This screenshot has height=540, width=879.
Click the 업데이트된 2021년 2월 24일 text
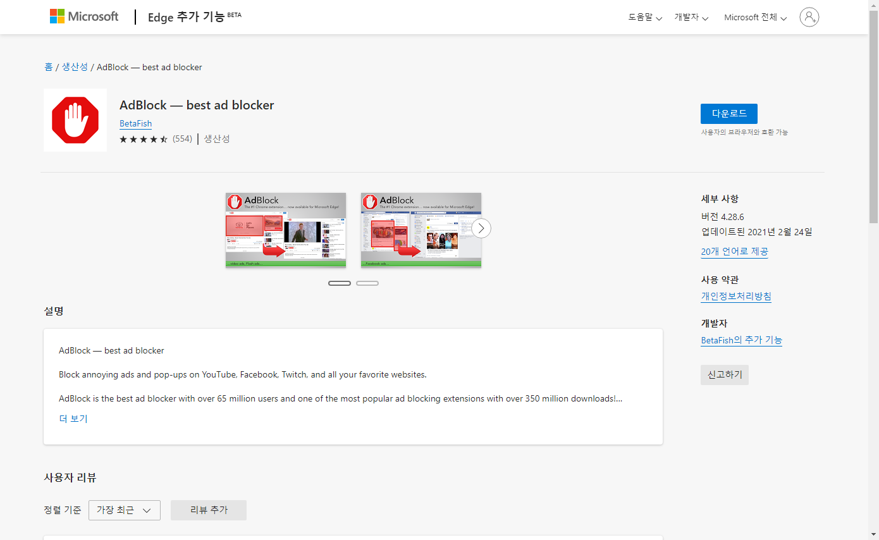point(757,232)
